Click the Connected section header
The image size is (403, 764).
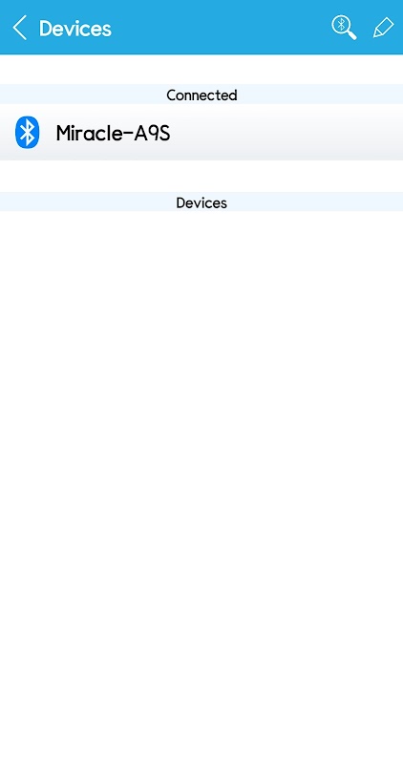201,95
